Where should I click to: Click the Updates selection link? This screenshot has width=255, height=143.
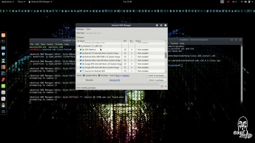click(x=126, y=75)
